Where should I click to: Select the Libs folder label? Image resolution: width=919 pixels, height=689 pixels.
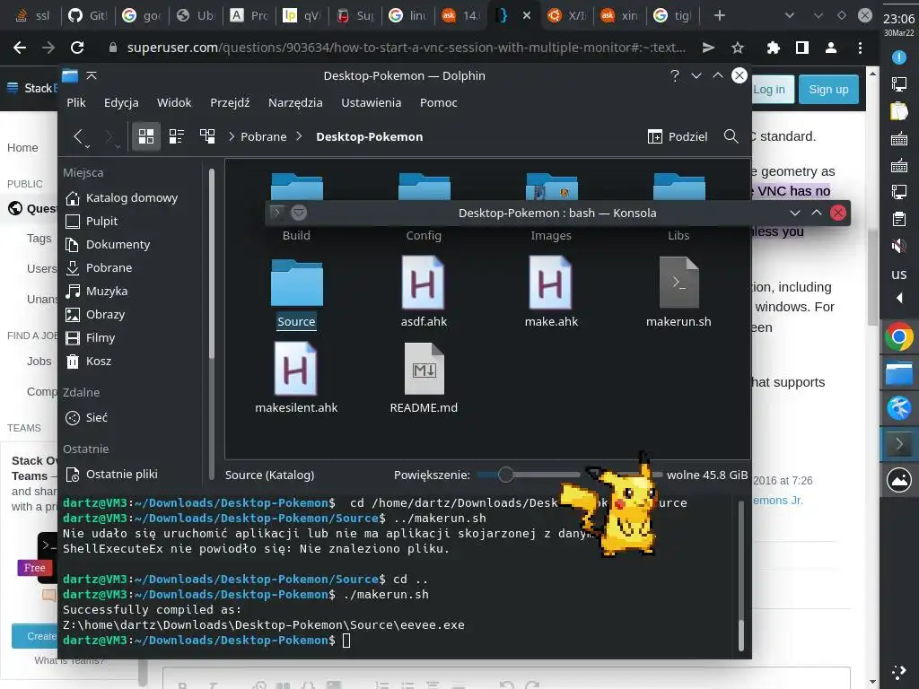click(x=678, y=236)
